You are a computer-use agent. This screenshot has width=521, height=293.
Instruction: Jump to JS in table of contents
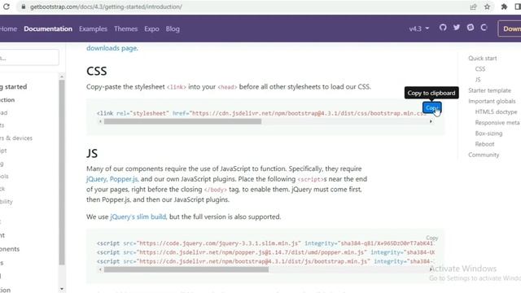tap(478, 80)
